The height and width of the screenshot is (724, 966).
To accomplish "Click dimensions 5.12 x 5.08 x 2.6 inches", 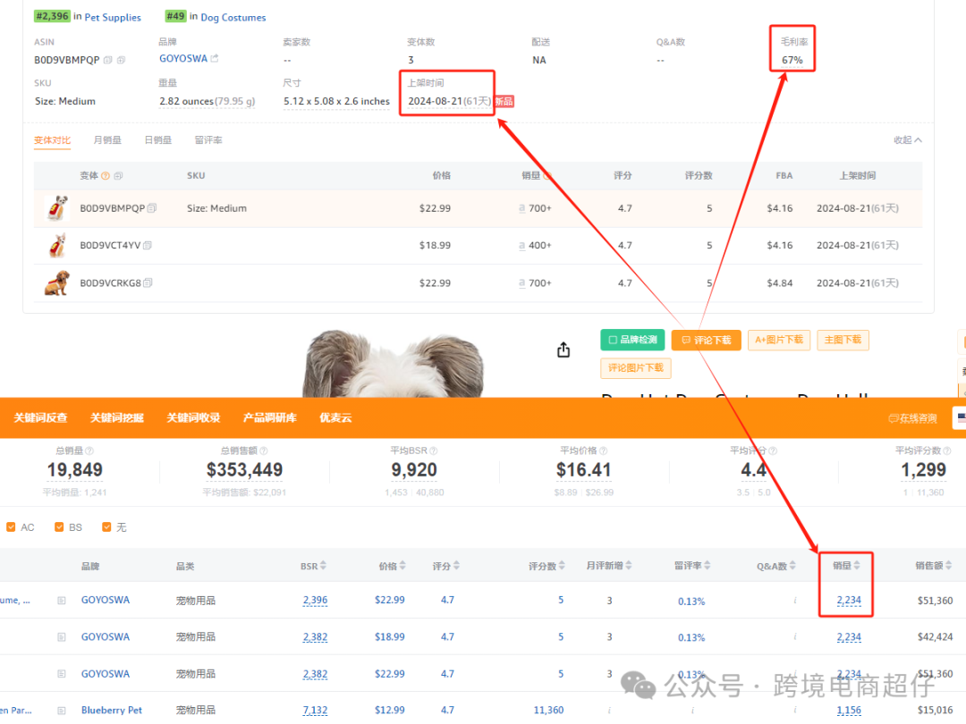I will (x=337, y=102).
